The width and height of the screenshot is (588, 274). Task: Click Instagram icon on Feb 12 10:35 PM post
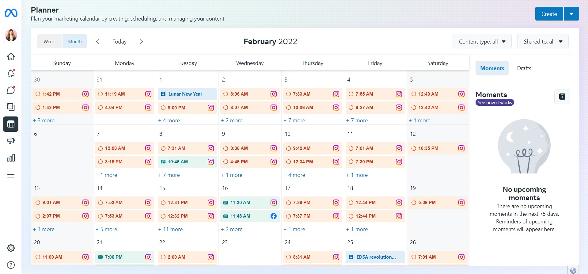(x=461, y=148)
